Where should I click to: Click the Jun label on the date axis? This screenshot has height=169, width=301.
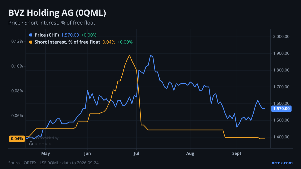coord(88,153)
